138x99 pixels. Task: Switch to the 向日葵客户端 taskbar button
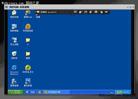click(x=57, y=92)
